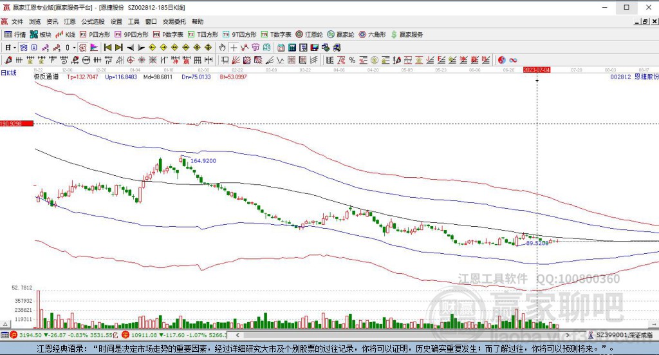Open the 板块 sector view
659x355 pixels.
[x=41, y=35]
